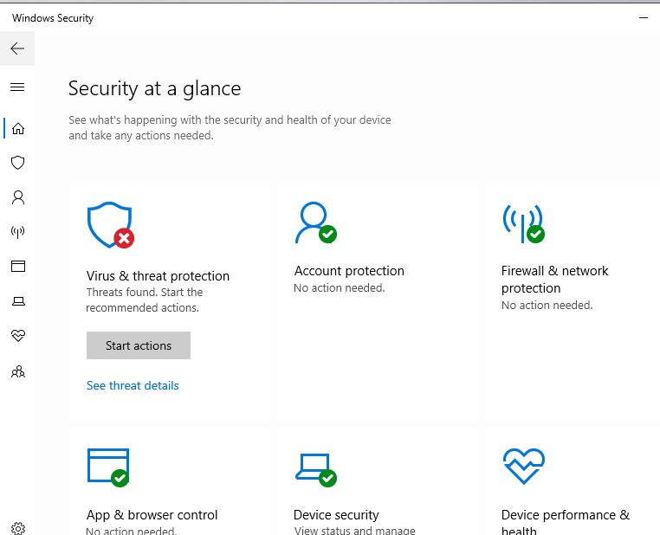Image resolution: width=660 pixels, height=535 pixels.
Task: Open the Virus & threat protection heading
Action: click(x=158, y=276)
